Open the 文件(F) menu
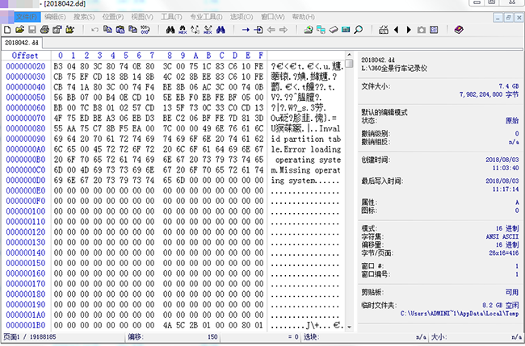This screenshot has height=346, width=525. click(x=27, y=16)
